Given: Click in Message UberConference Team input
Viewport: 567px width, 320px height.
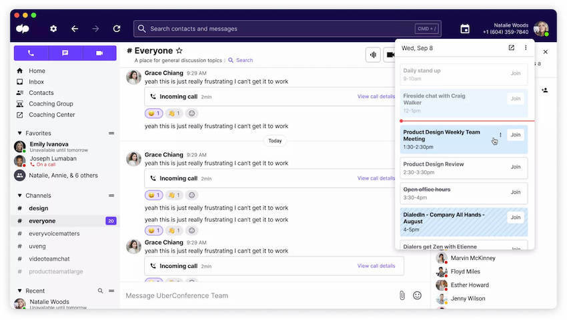Looking at the screenshot, I should (259, 296).
